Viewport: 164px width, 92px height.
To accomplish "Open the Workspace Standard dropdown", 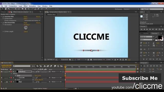I will (131, 9).
